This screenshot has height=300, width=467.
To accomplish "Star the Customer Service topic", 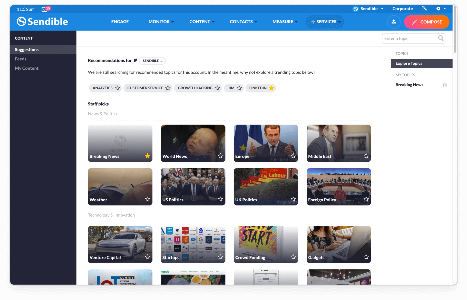I will tap(168, 88).
